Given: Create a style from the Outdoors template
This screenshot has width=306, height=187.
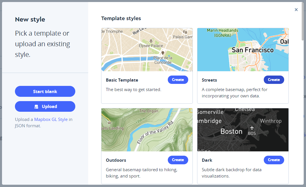Looking at the screenshot, I should coord(178,160).
